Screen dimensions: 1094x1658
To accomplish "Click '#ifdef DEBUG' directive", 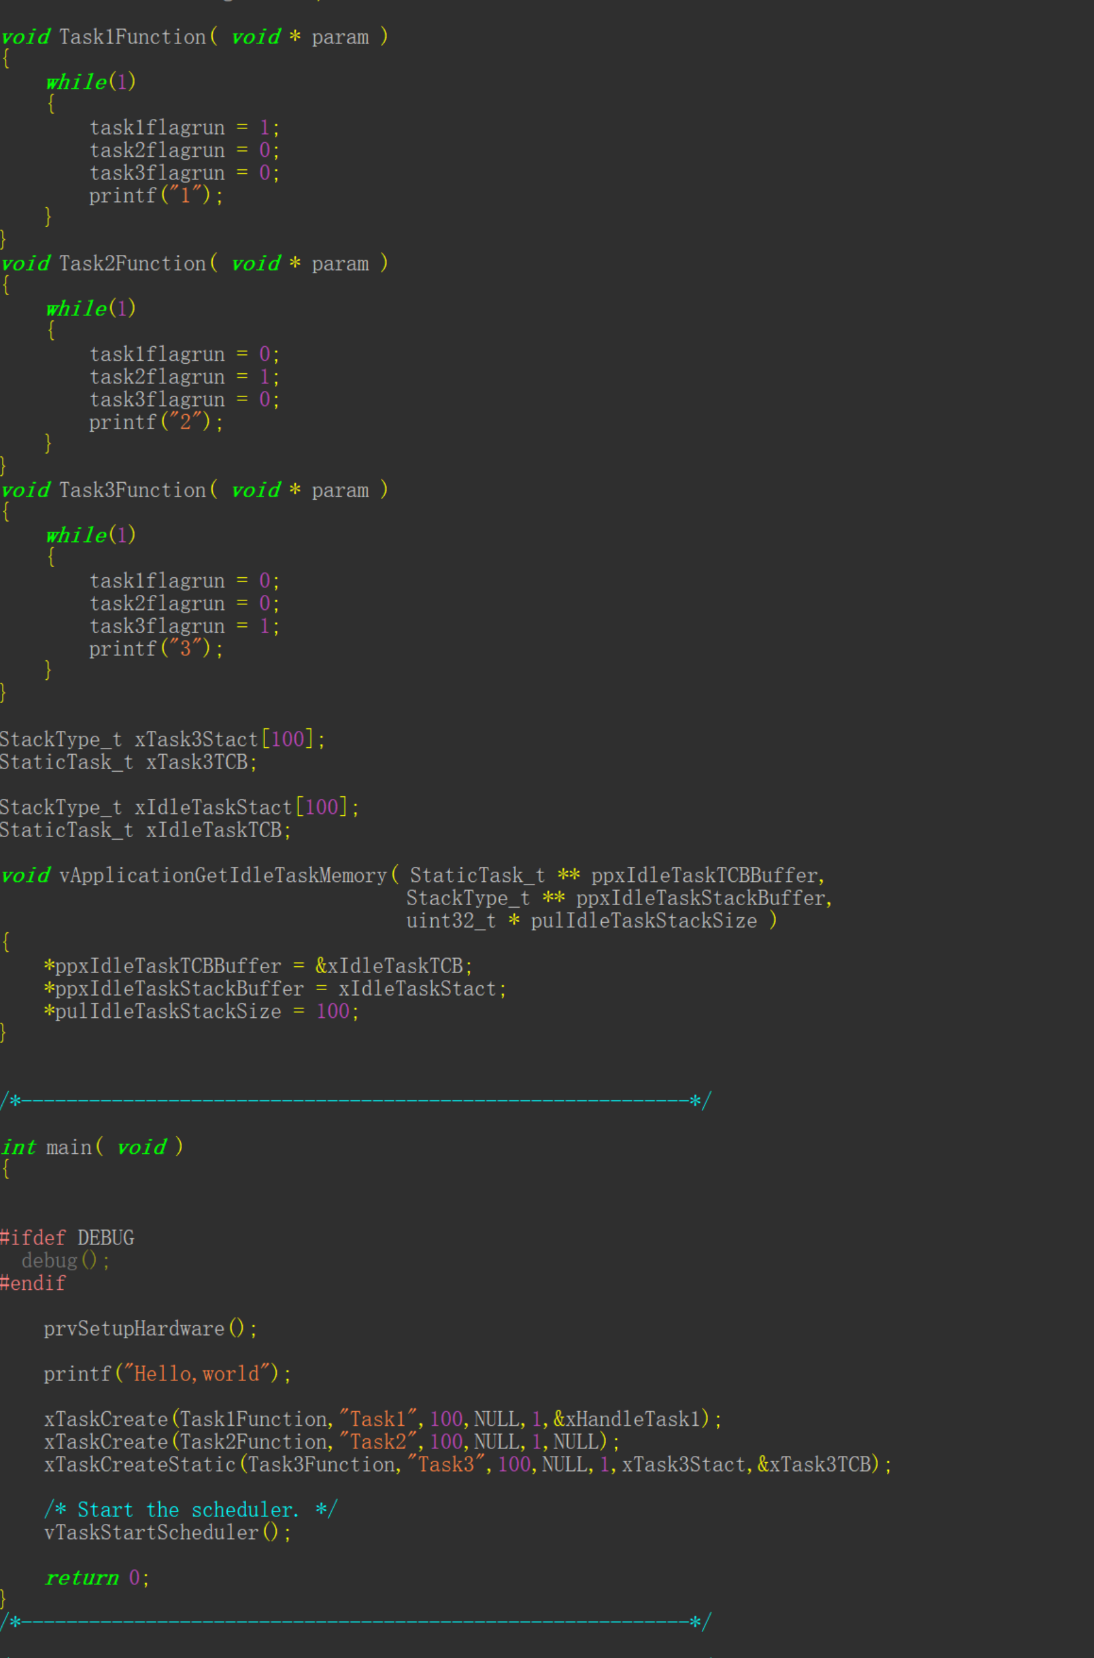I will [x=67, y=1238].
